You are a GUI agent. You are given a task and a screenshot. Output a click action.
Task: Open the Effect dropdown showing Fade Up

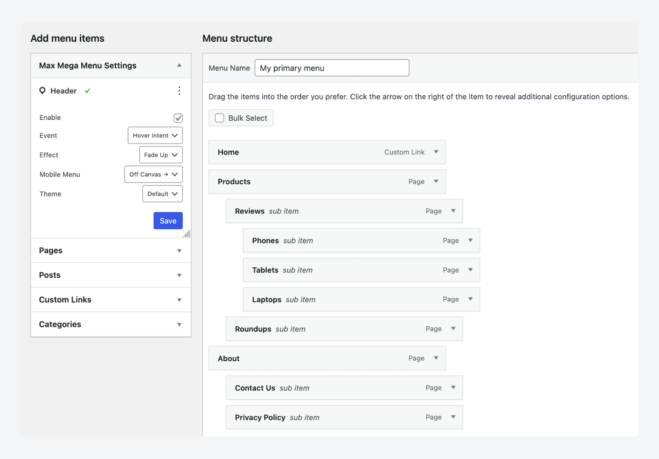click(160, 154)
